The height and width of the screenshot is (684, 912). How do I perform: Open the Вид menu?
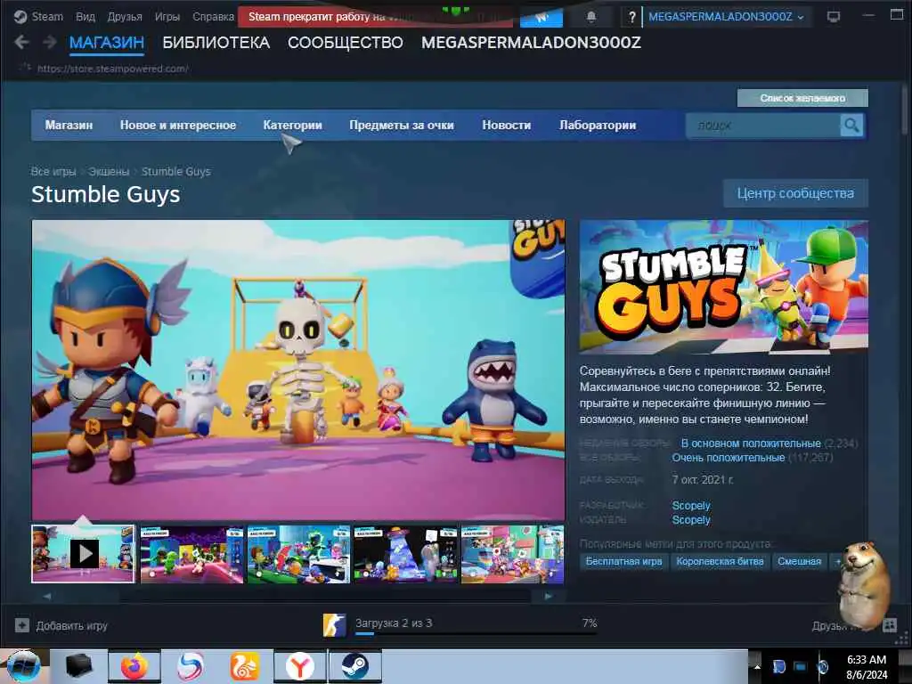pos(85,16)
